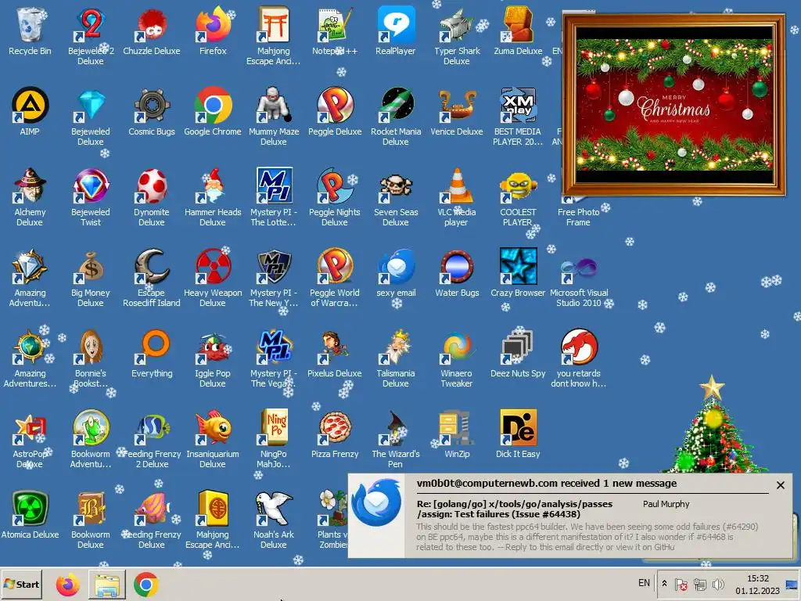The height and width of the screenshot is (601, 801).
Task: Open the taskbar clock showing 15:32
Action: coord(757,584)
